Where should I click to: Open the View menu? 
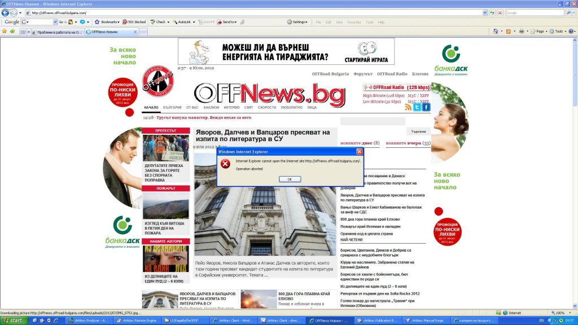pos(339,22)
